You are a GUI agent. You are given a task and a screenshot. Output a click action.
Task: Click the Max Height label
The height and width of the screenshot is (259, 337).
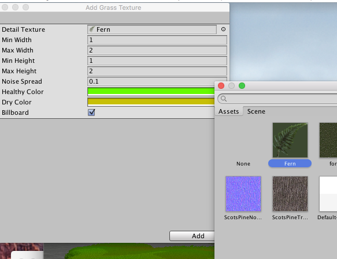[x=19, y=71]
